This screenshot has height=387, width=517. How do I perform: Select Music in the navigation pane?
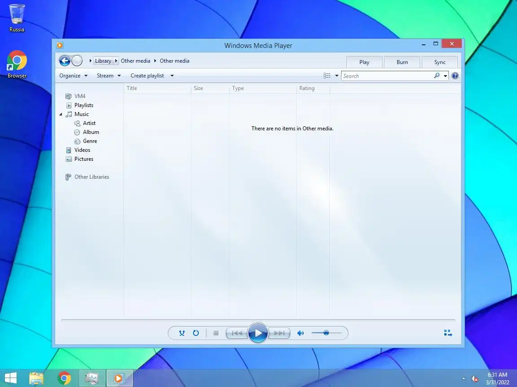81,114
